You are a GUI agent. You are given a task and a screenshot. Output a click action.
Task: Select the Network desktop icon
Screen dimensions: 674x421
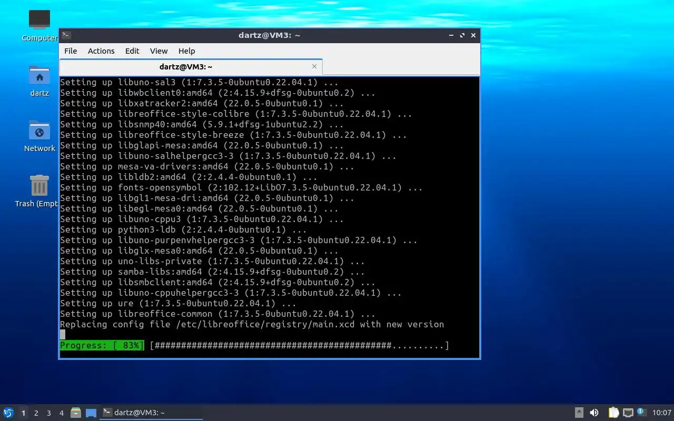[x=39, y=136]
